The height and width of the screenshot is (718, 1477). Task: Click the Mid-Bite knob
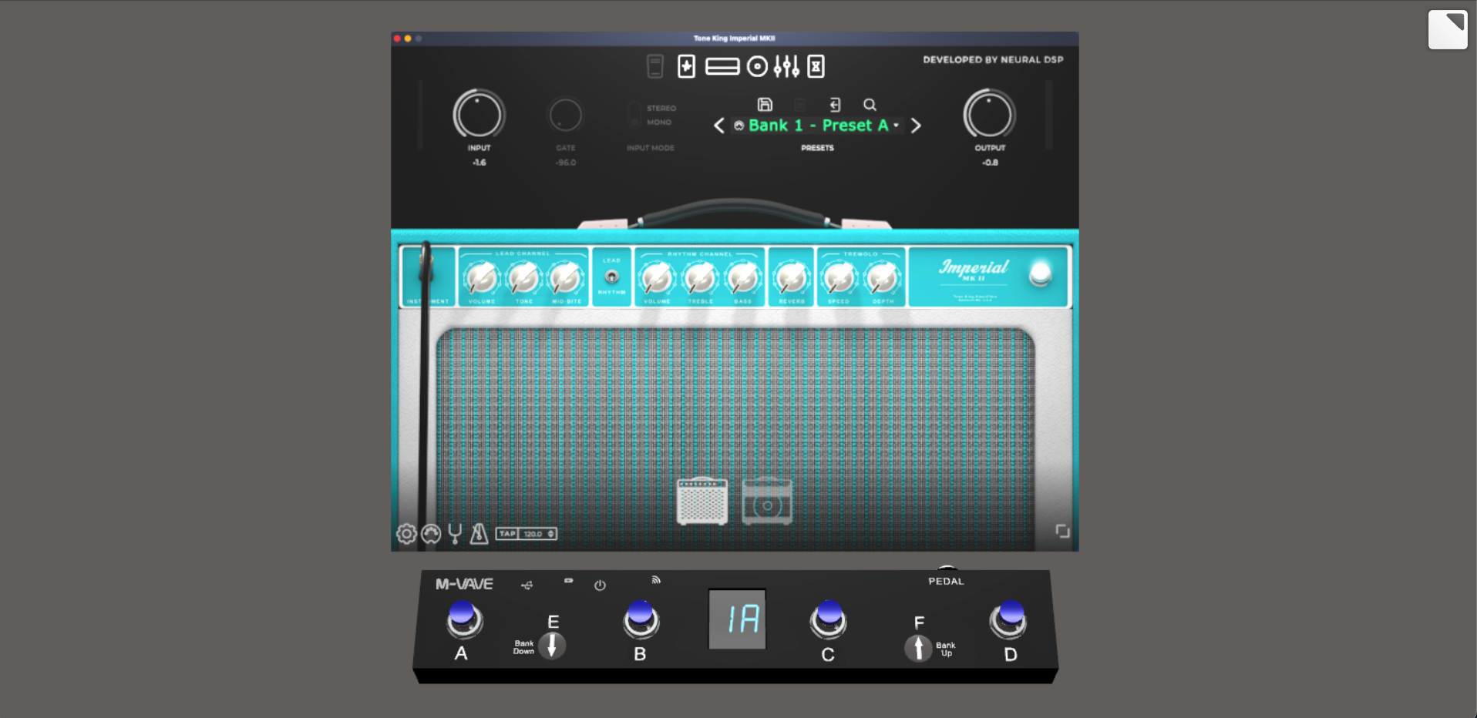[x=566, y=277]
